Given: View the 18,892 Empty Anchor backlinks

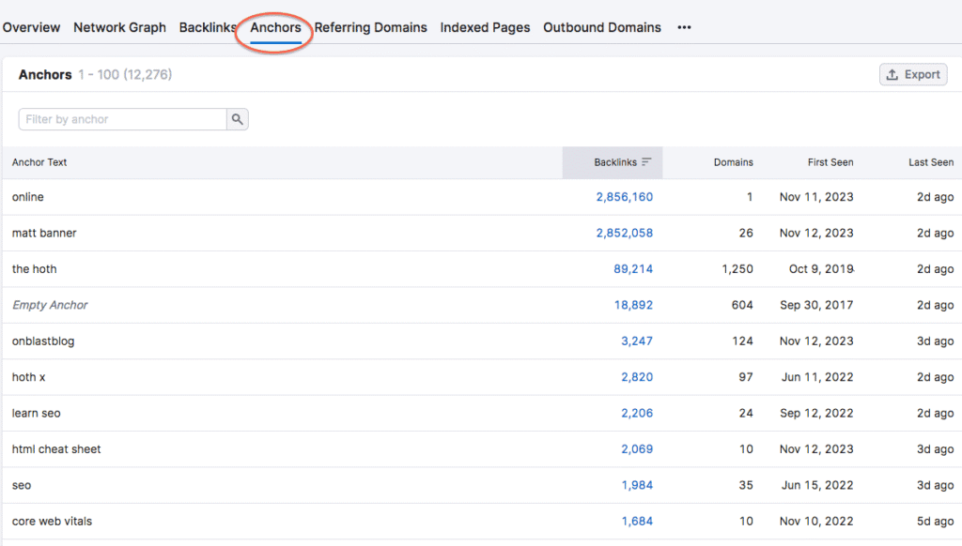Looking at the screenshot, I should tap(633, 305).
